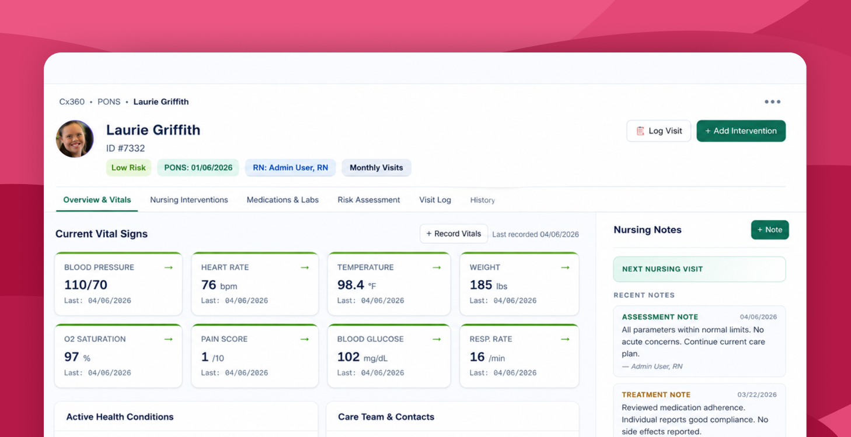Click the Record Vitals button
Viewport: 851px width, 437px height.
point(454,234)
